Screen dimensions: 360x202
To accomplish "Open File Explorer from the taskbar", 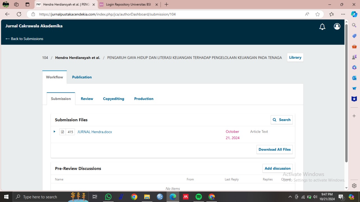I will point(147,197).
